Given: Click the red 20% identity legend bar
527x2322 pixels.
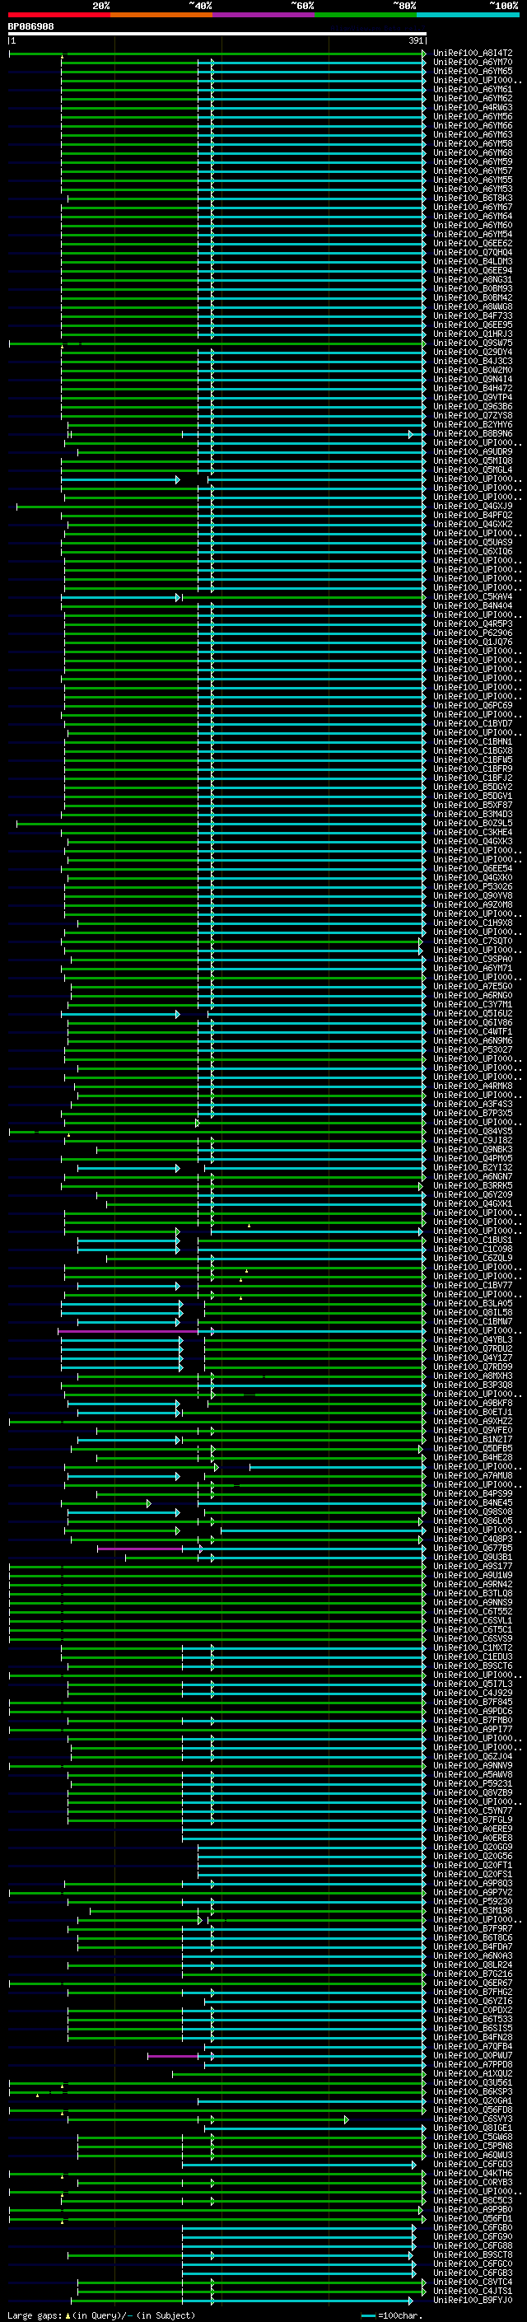Looking at the screenshot, I should 58,16.
